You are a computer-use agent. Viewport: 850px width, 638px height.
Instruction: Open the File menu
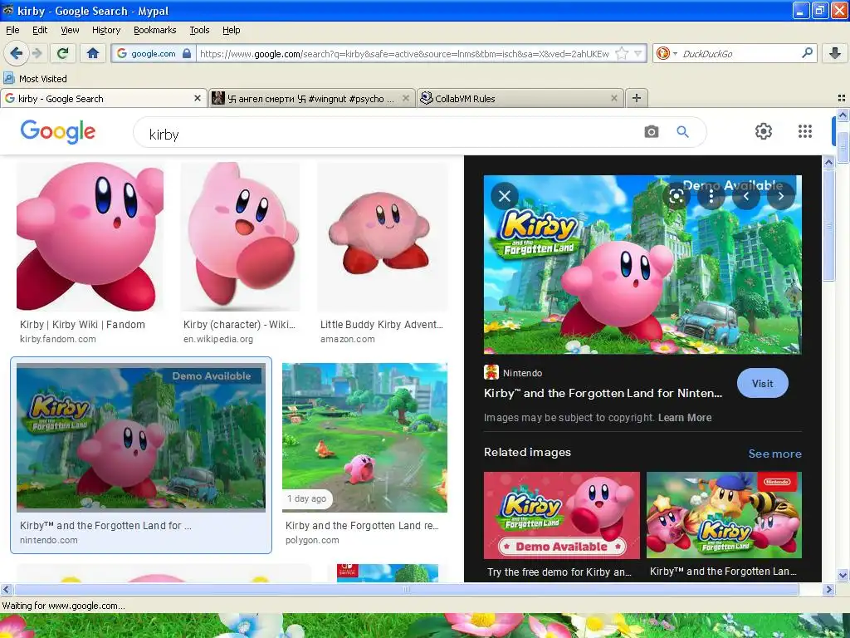coord(12,30)
